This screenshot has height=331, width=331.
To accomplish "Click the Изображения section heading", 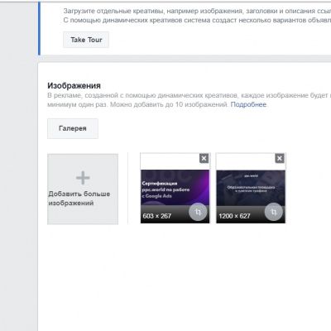I will [74, 85].
